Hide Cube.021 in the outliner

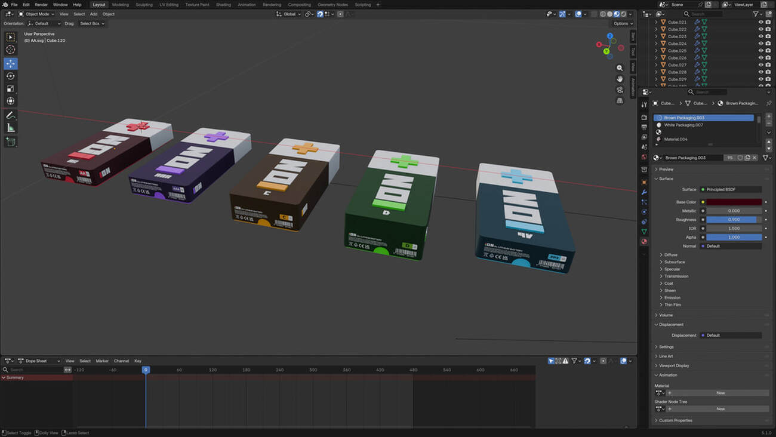click(x=760, y=22)
